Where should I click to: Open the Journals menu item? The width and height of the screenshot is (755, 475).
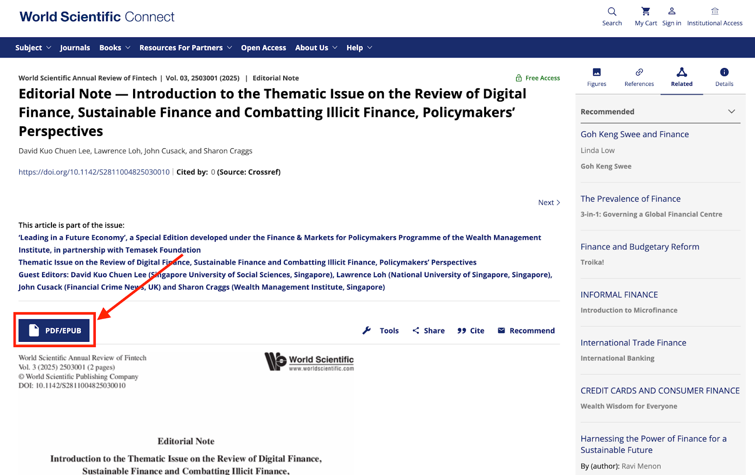pos(75,48)
